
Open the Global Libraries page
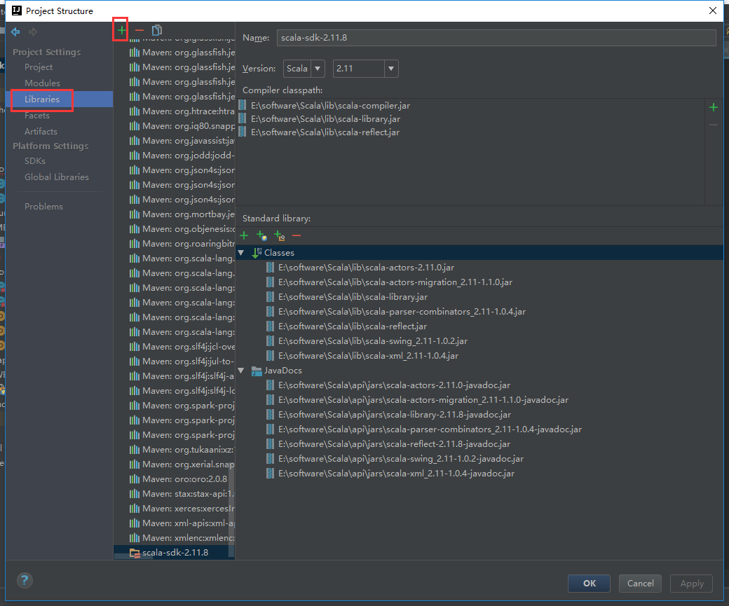(57, 177)
